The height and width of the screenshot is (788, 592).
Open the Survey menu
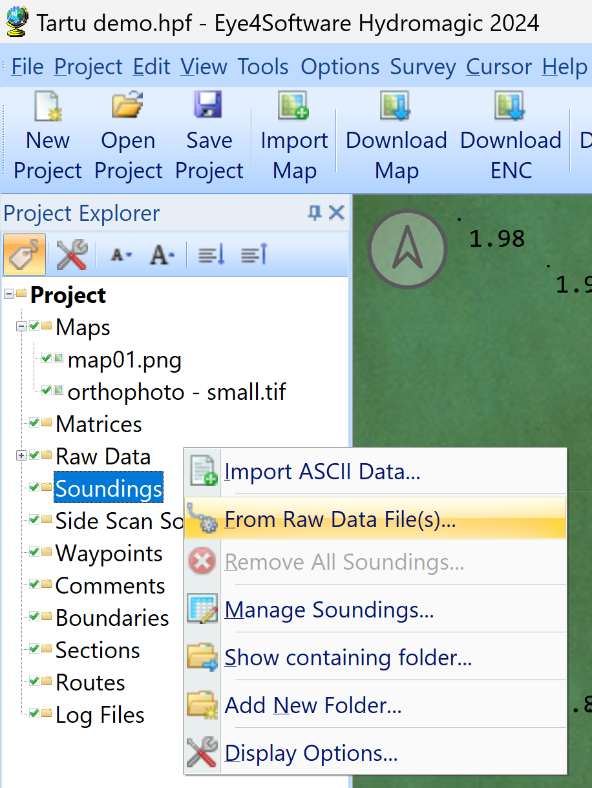coord(423,67)
